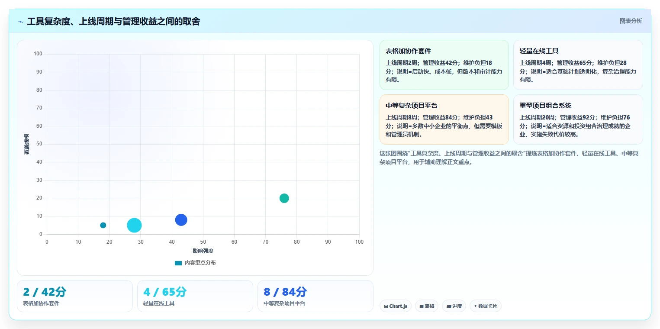Click the y-axis tick label 50
The width and height of the screenshot is (660, 329).
pos(39,144)
